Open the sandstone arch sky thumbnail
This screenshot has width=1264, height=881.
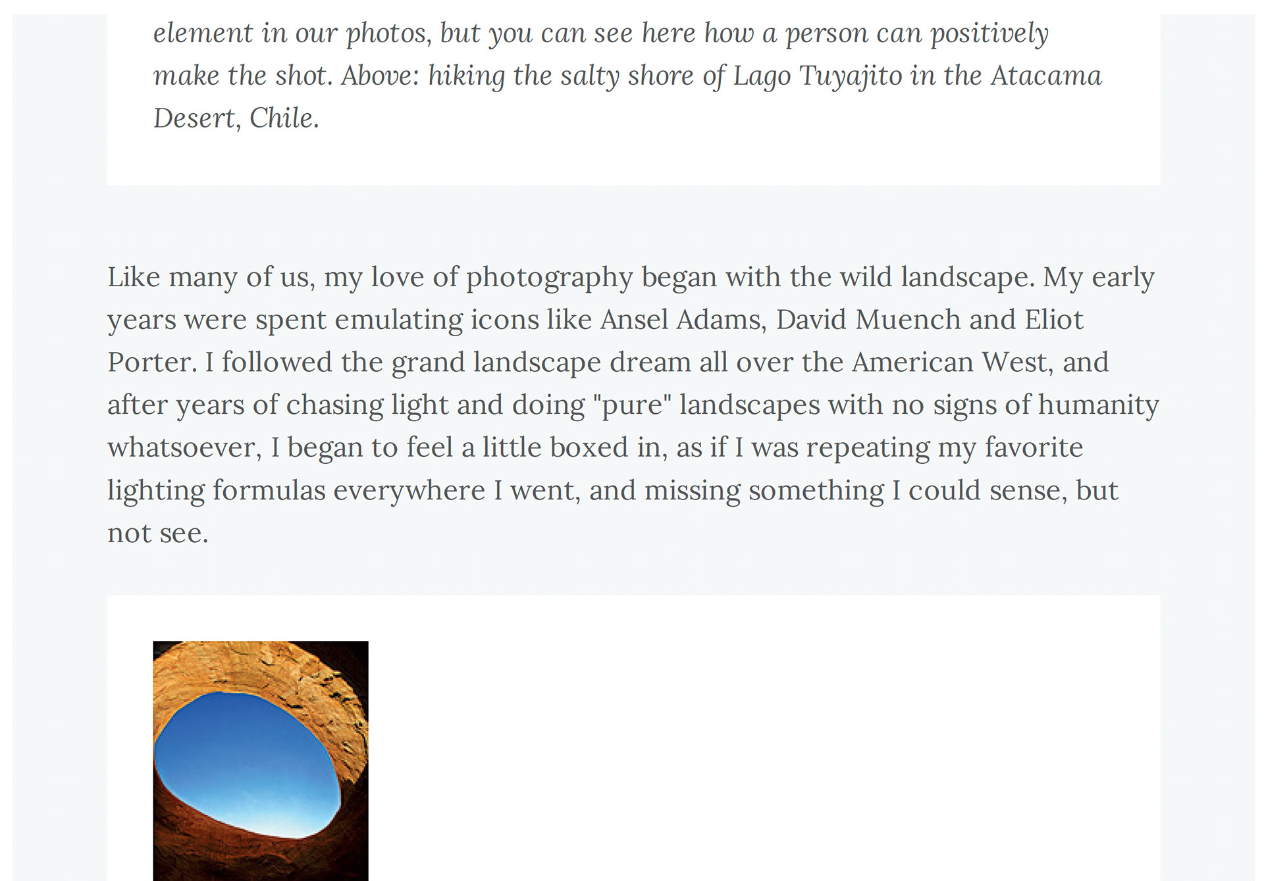click(x=261, y=761)
